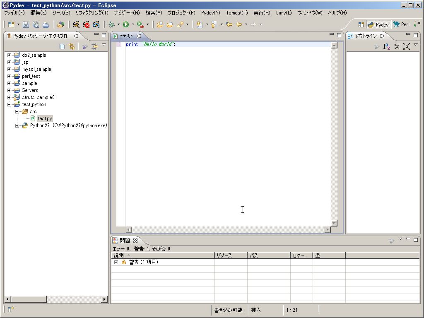Click the green Run button icon
Viewport: 424px width, 318px height.
126,24
